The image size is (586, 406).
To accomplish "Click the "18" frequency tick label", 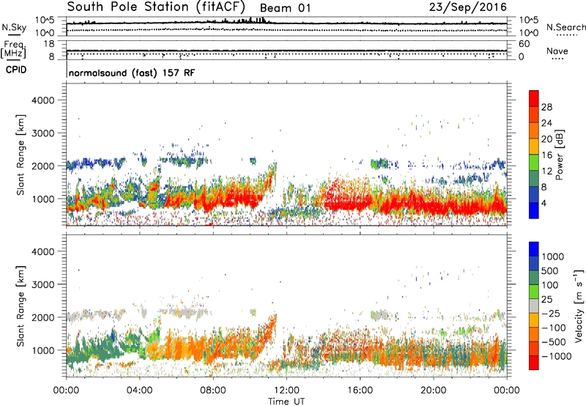I will [49, 44].
